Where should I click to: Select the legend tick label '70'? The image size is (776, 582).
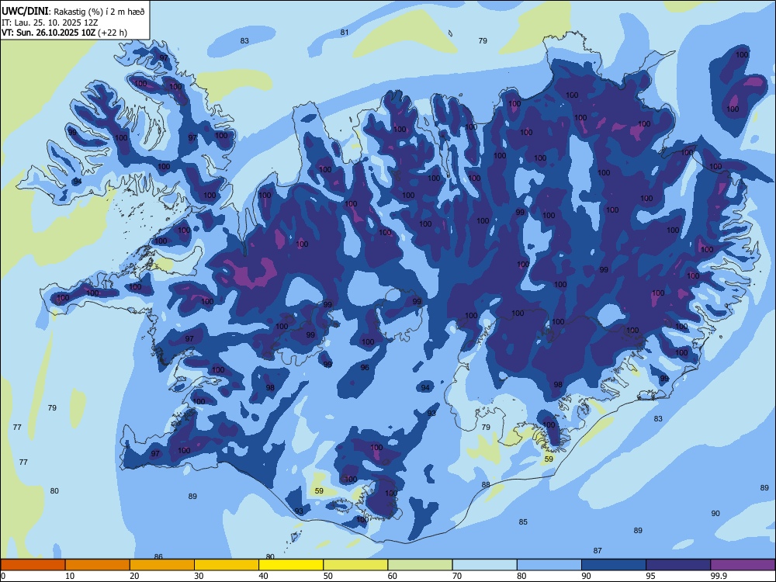click(457, 576)
